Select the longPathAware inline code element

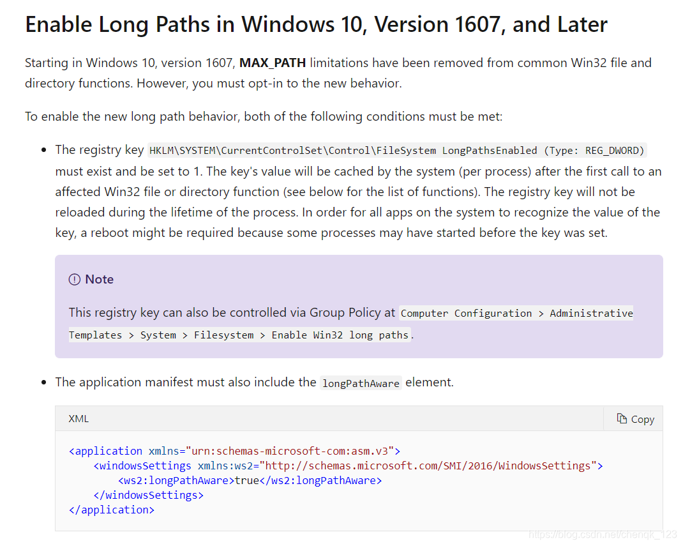[x=361, y=383]
